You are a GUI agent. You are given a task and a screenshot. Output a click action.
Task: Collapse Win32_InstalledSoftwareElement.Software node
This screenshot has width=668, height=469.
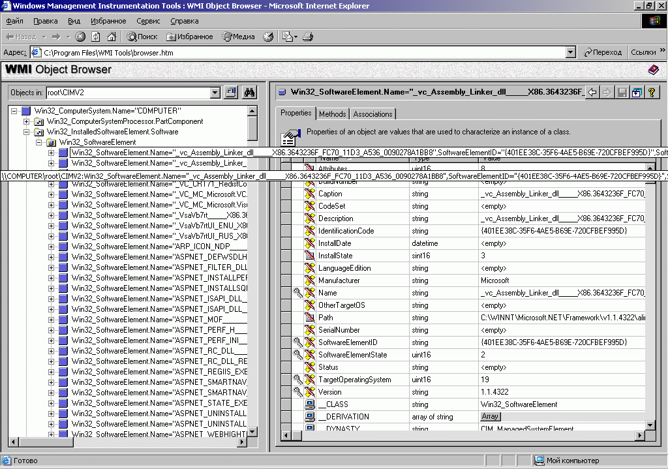(x=26, y=132)
